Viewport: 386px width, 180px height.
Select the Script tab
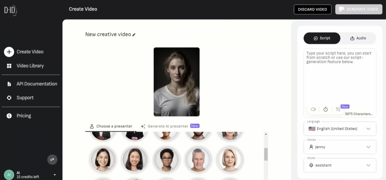(x=322, y=38)
